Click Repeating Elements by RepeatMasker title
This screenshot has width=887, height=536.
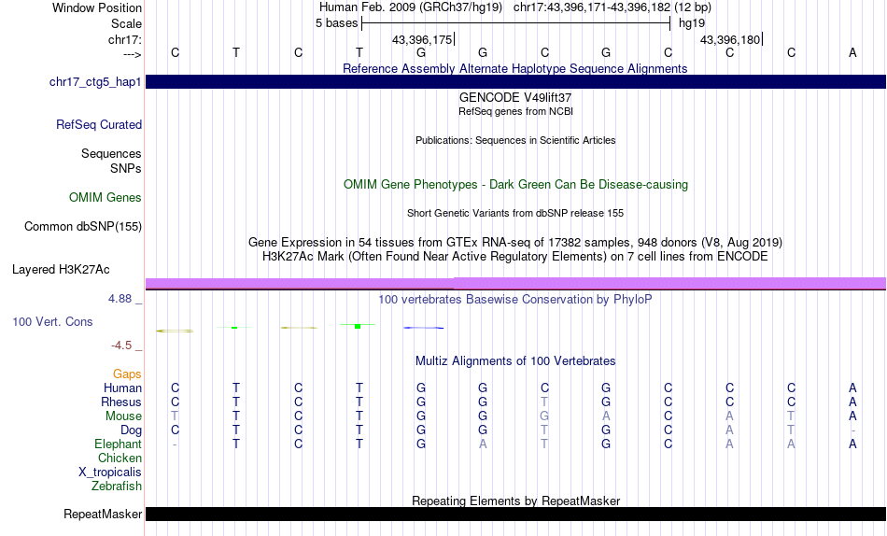pyautogui.click(x=516, y=501)
